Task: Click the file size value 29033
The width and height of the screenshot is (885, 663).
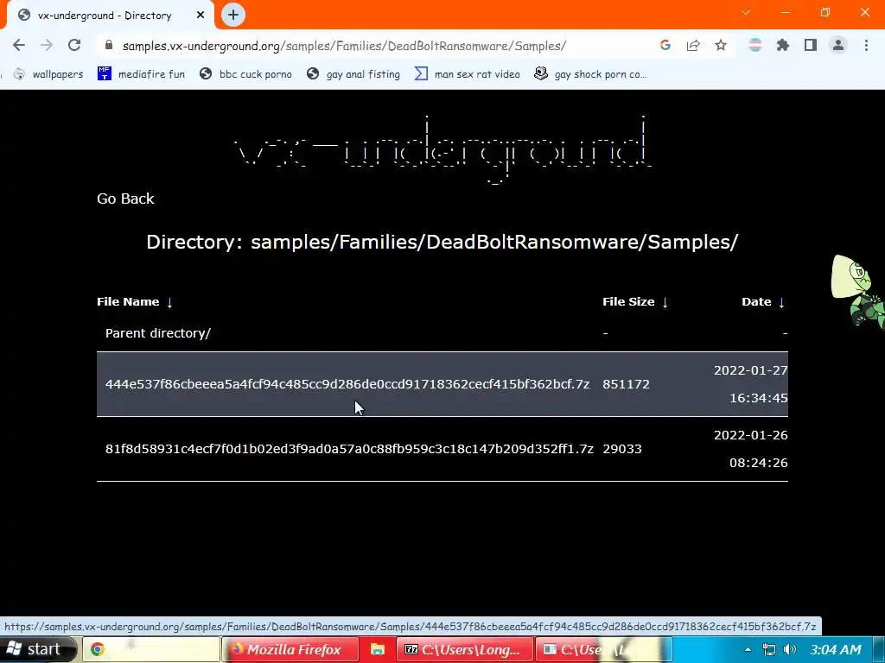Action: point(622,449)
